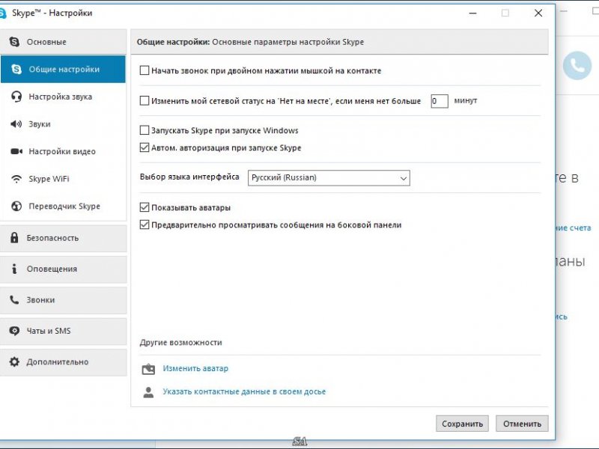Minimize the Skype Настройки window
Image resolution: width=599 pixels, height=449 pixels.
pyautogui.click(x=473, y=13)
